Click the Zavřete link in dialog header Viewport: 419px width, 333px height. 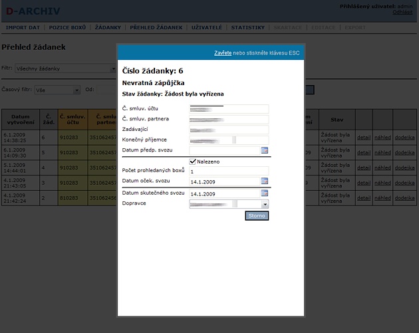coord(223,53)
